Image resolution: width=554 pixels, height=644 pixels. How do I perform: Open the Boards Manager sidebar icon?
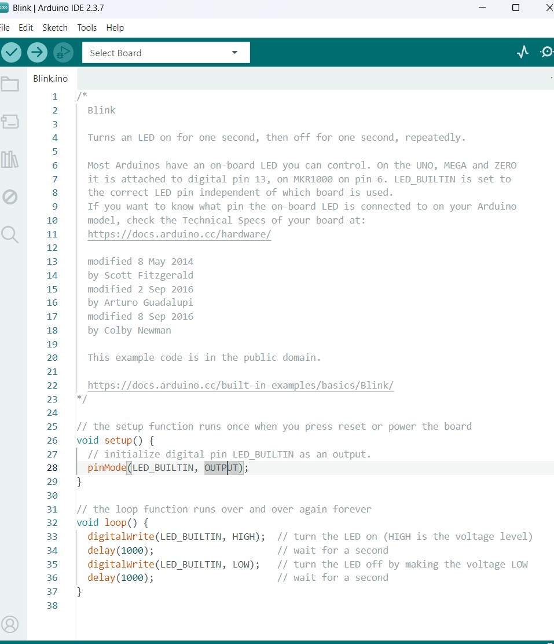(10, 122)
